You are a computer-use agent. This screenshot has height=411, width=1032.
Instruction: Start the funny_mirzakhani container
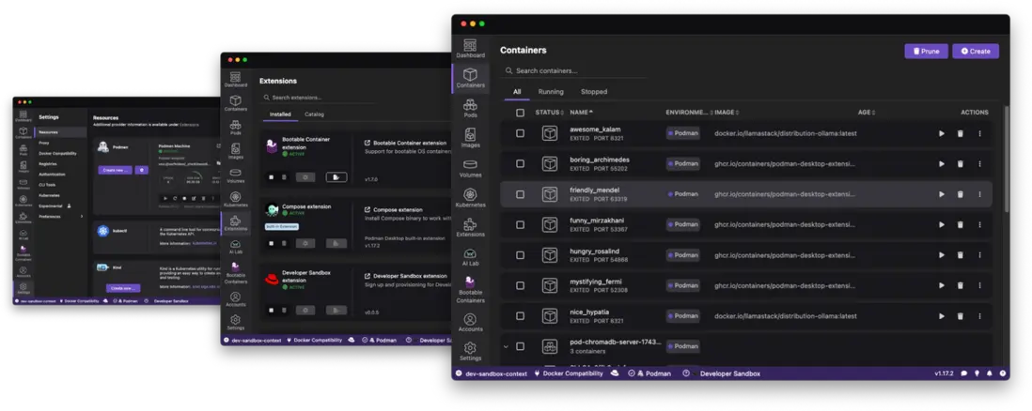[x=941, y=225]
